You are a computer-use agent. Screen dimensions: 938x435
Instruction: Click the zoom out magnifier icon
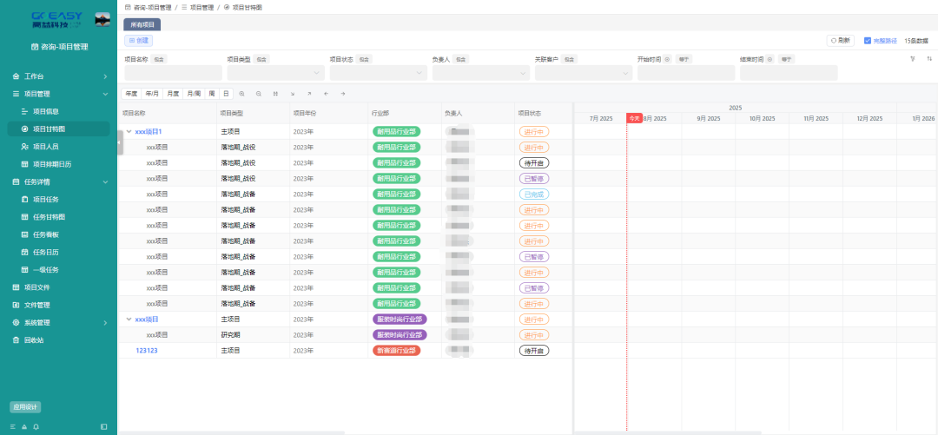coord(258,93)
